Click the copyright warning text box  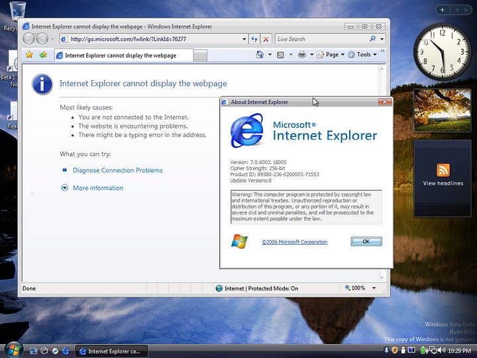[306, 207]
